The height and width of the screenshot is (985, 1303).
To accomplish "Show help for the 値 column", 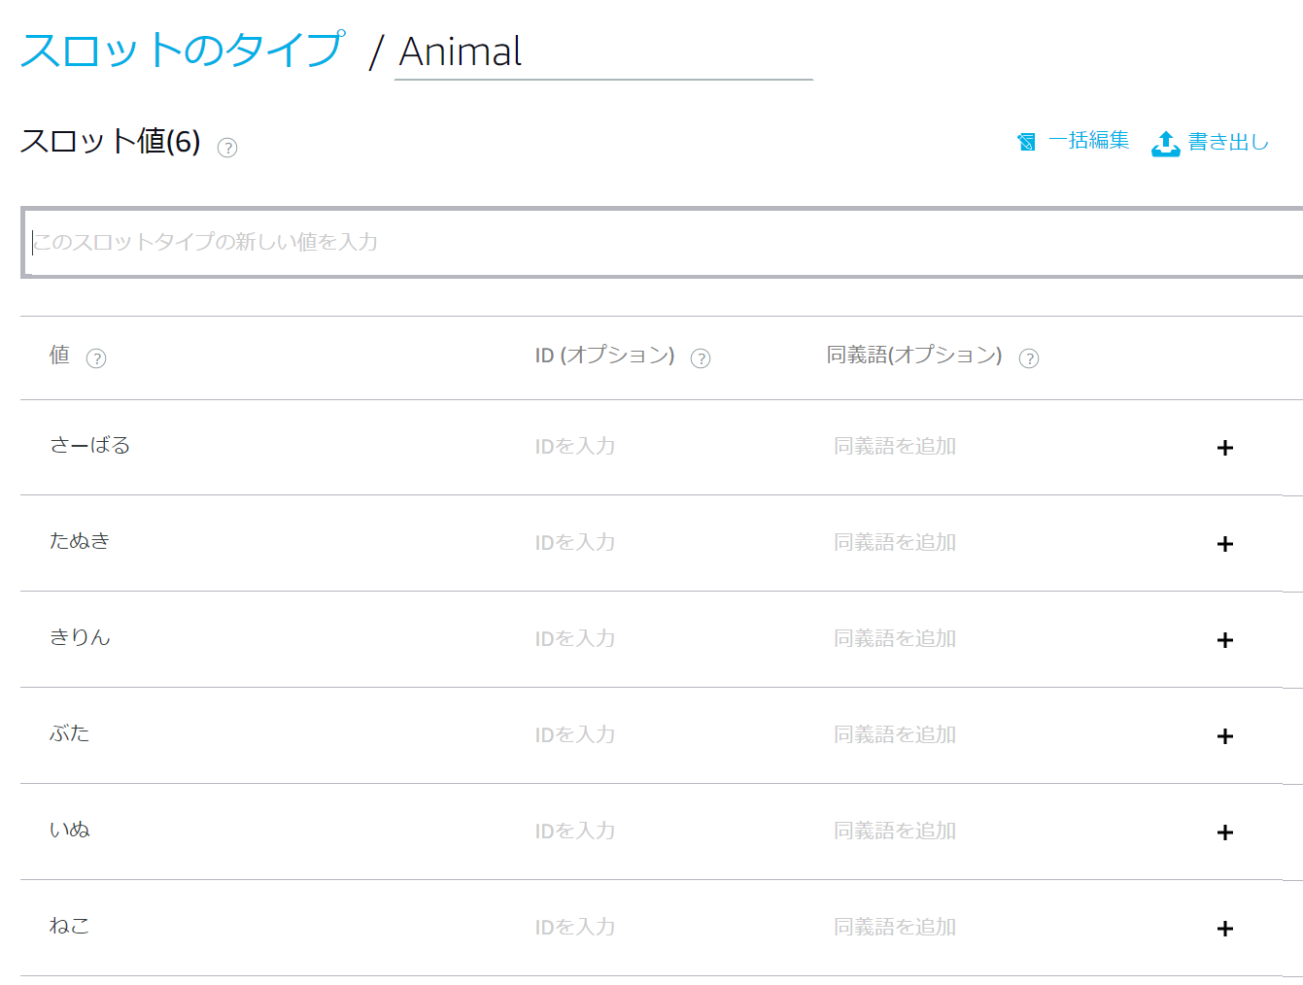I will [96, 358].
